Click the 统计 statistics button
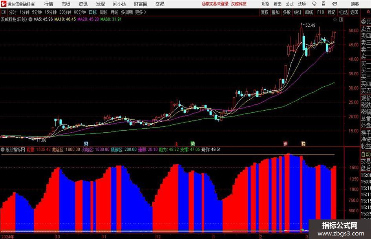371x239 pixels. coord(298,12)
